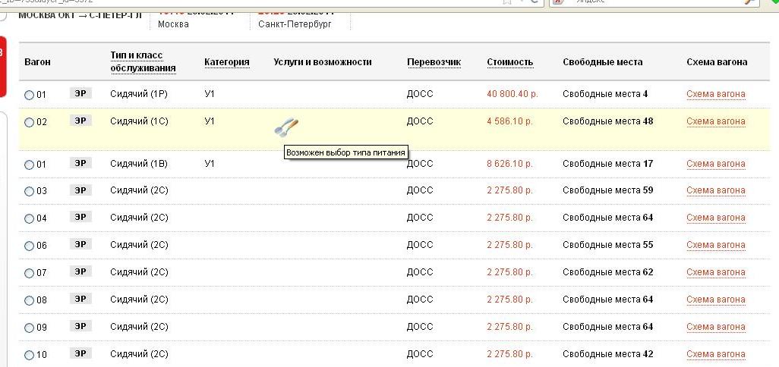Click the ЭР badge for wagon 02
The width and height of the screenshot is (779, 367).
pyautogui.click(x=80, y=121)
